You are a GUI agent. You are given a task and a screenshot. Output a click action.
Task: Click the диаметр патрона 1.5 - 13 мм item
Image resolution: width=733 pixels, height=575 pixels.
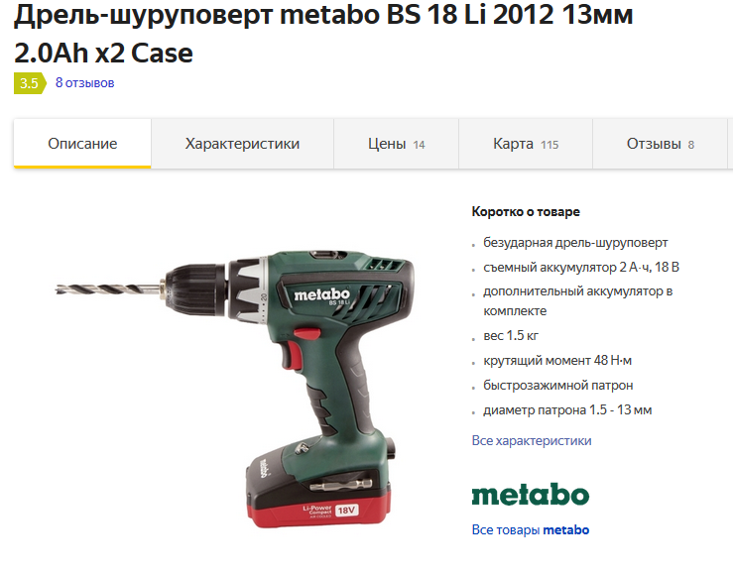tap(567, 409)
